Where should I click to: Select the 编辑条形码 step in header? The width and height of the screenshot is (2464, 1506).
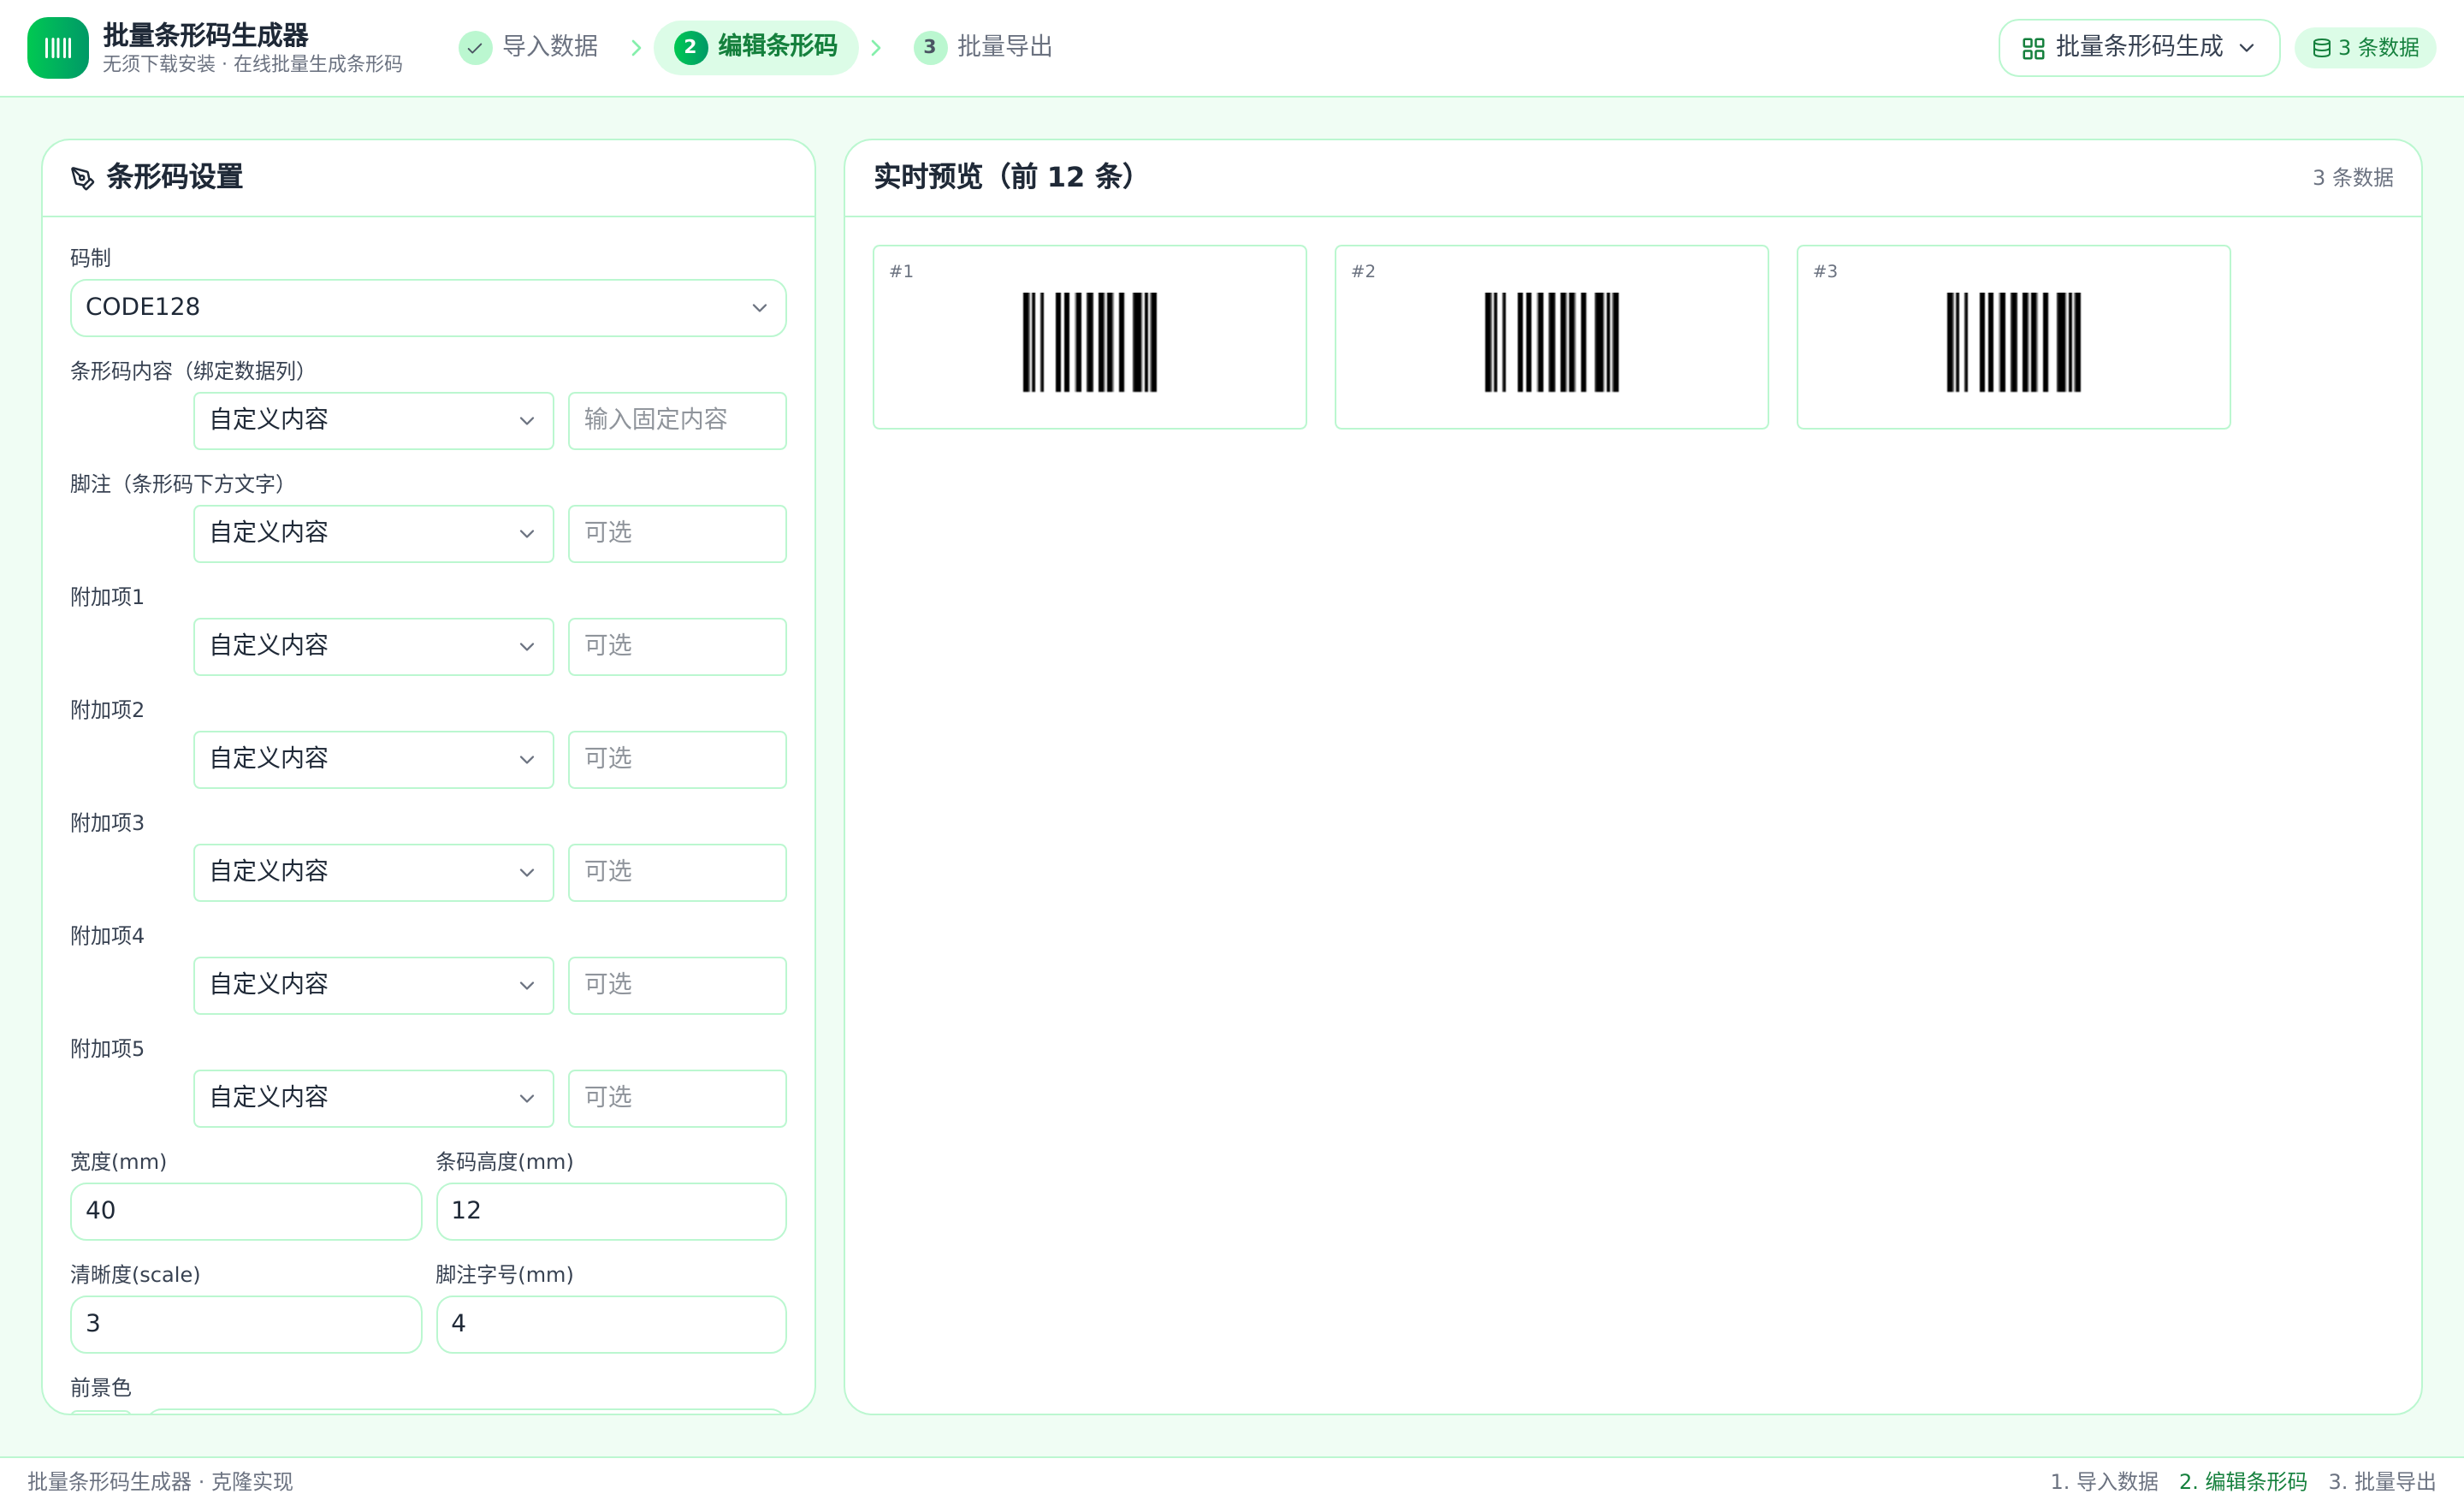tap(756, 47)
